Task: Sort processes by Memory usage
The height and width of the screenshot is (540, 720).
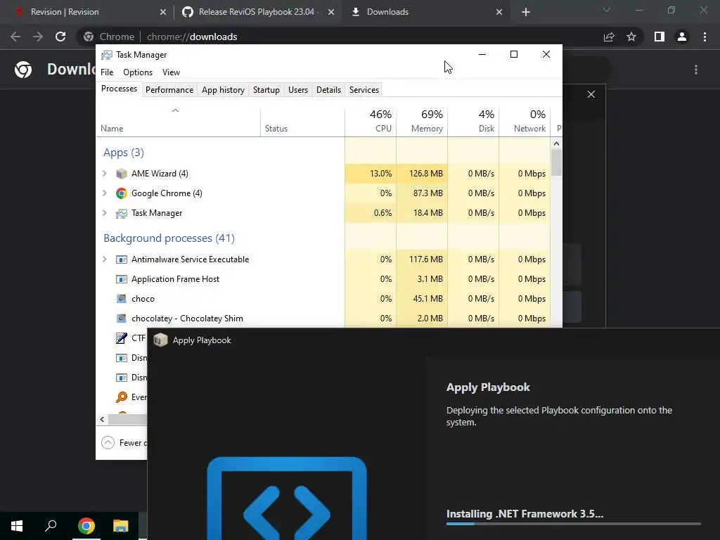Action: click(x=422, y=122)
